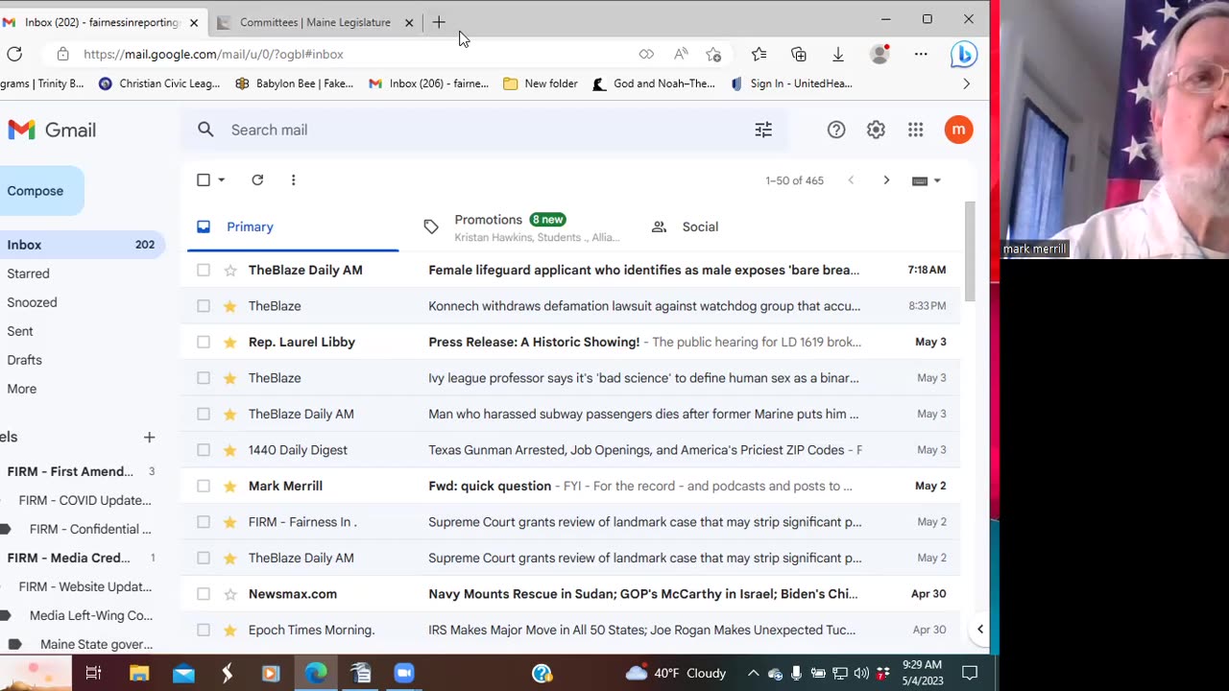Star the Newsmax.com email
Viewport: 1229px width, 691px height.
pos(229,594)
